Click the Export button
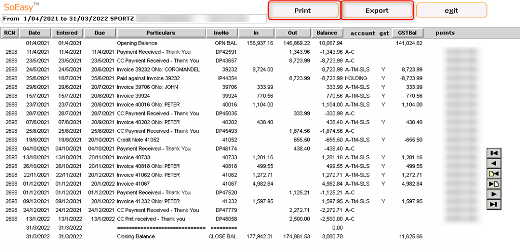 (x=377, y=11)
